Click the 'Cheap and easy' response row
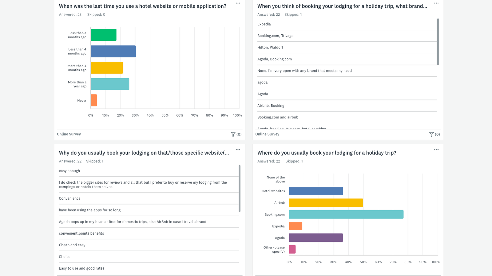 pos(72,245)
